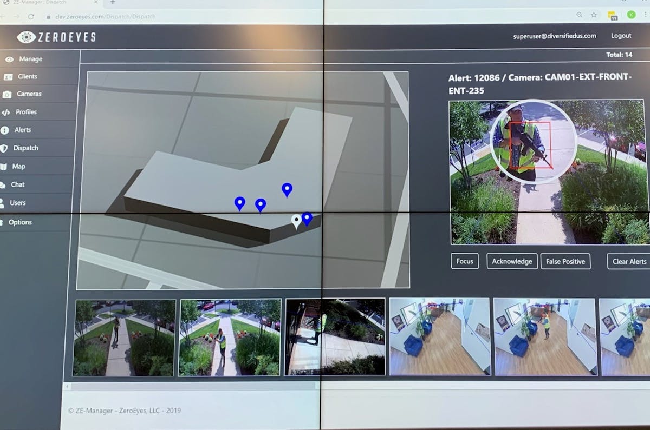
Task: Select the Manage eye icon
Action: [9, 58]
